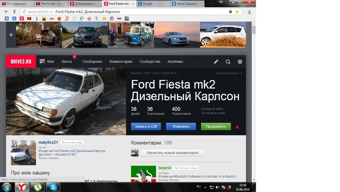Switch to Добавление tab
Screen dimensions: 340x192
pos(85,4)
